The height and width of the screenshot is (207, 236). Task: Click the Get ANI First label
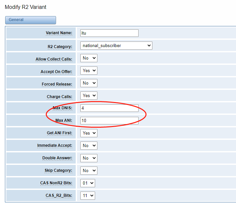click(60, 133)
